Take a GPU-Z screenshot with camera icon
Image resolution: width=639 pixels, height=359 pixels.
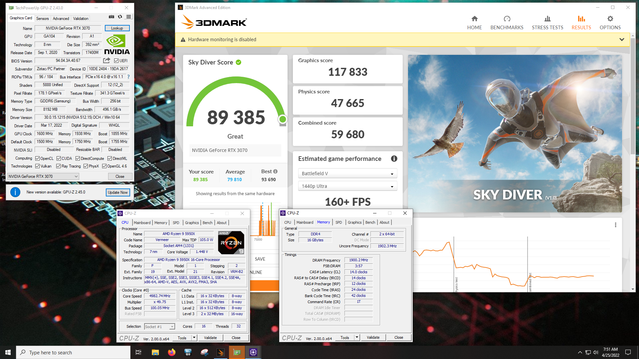(111, 17)
